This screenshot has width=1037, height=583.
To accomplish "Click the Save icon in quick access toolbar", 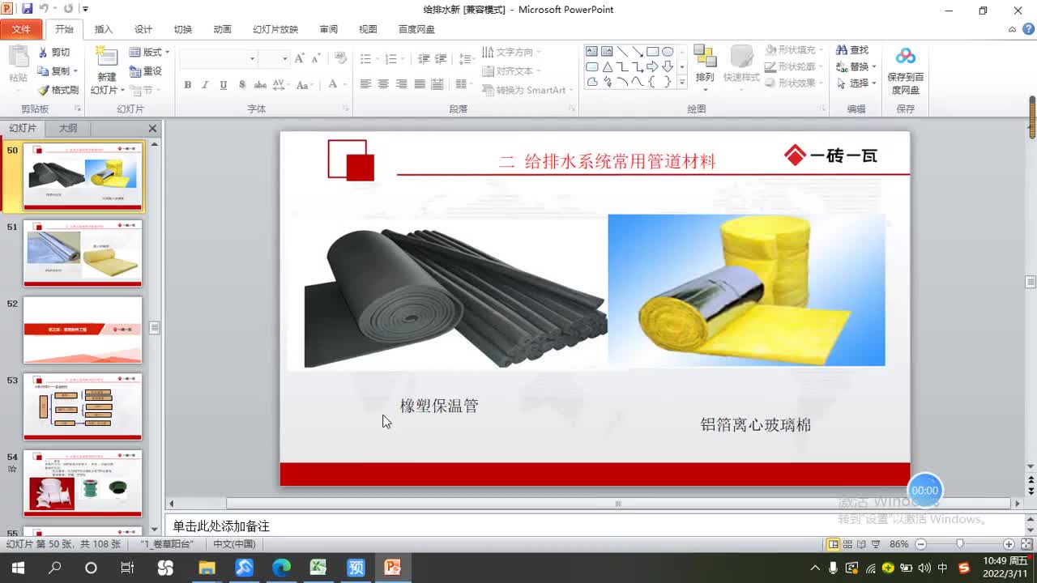I will (27, 9).
